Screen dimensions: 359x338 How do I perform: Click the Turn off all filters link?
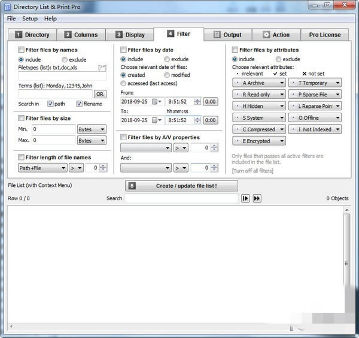pos(252,171)
